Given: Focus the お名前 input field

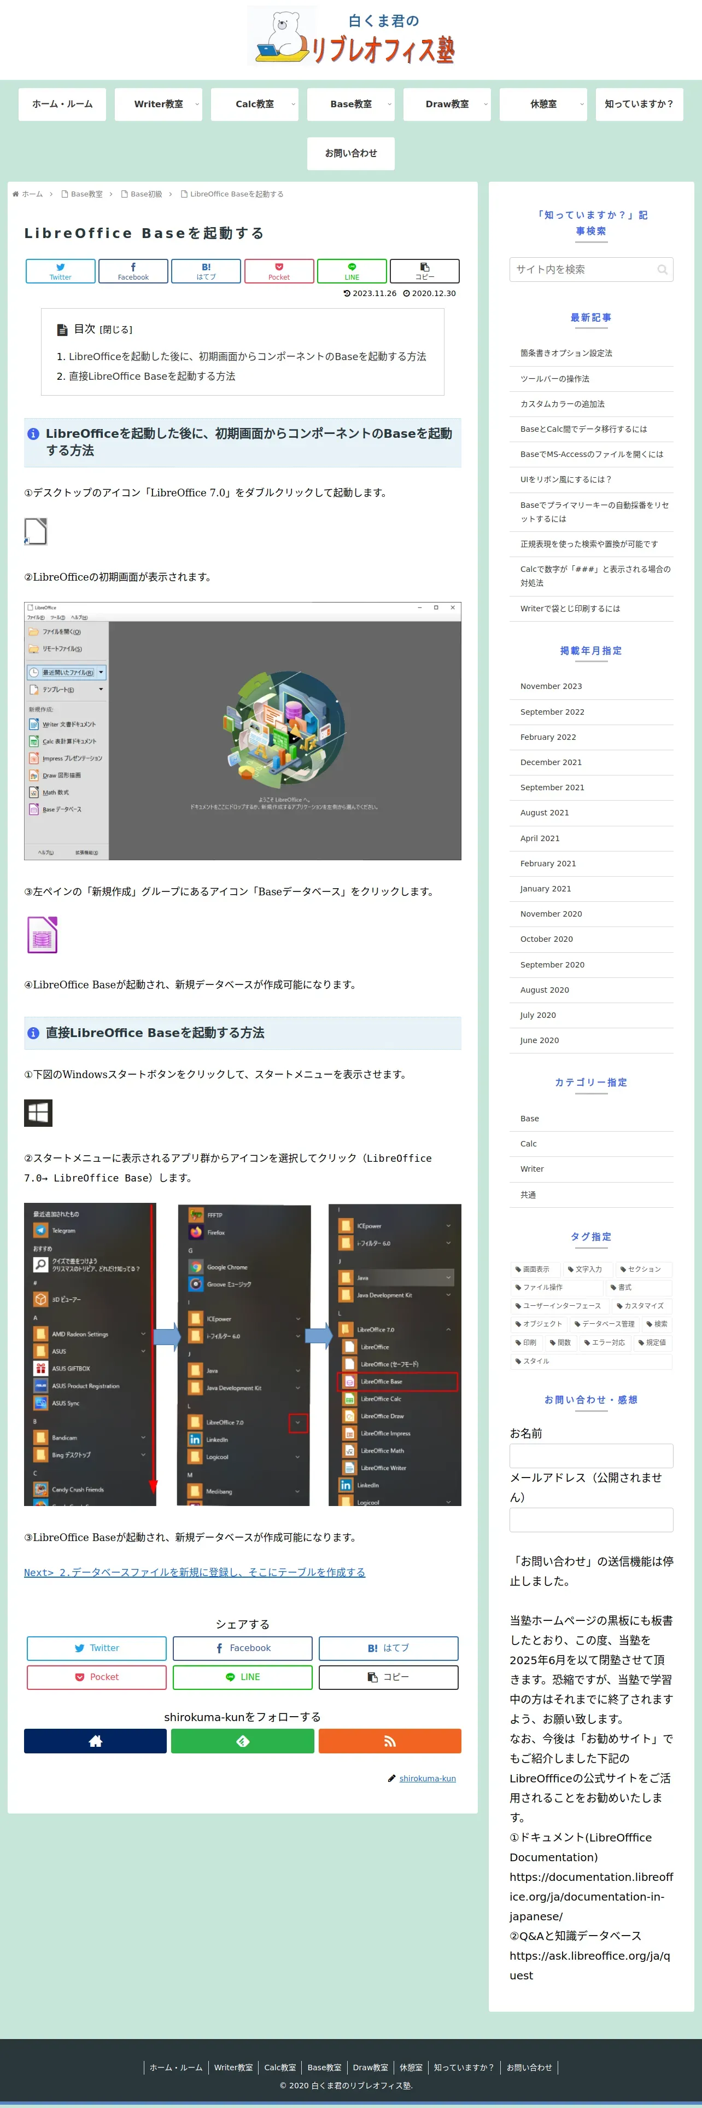Looking at the screenshot, I should [592, 1456].
